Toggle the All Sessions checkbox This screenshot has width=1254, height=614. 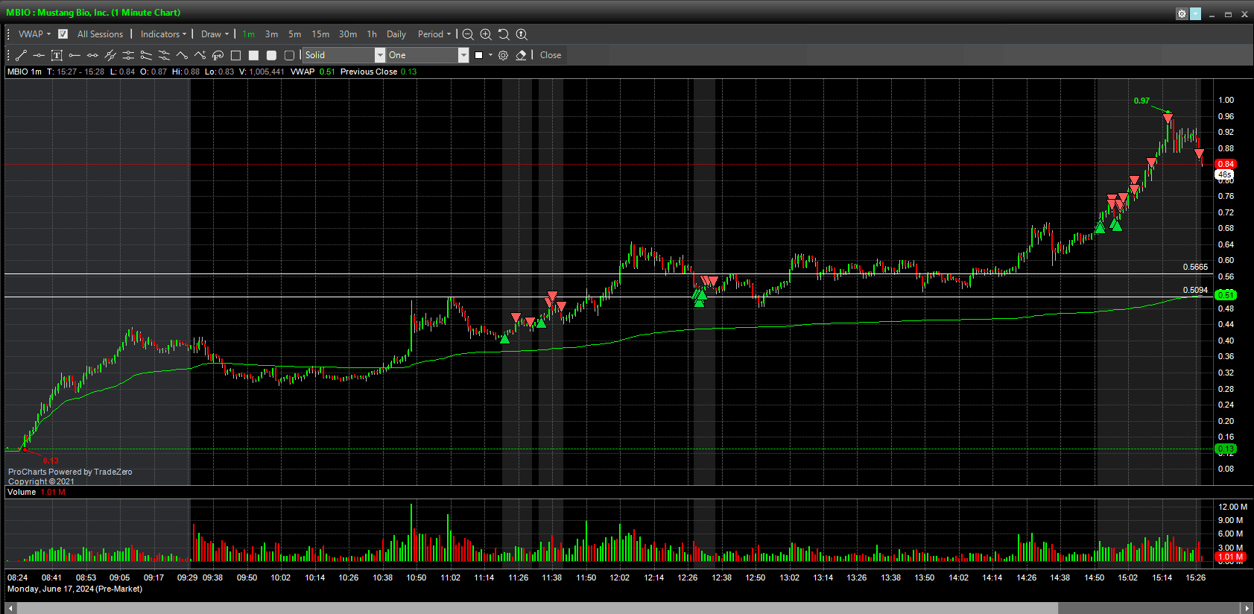point(63,34)
